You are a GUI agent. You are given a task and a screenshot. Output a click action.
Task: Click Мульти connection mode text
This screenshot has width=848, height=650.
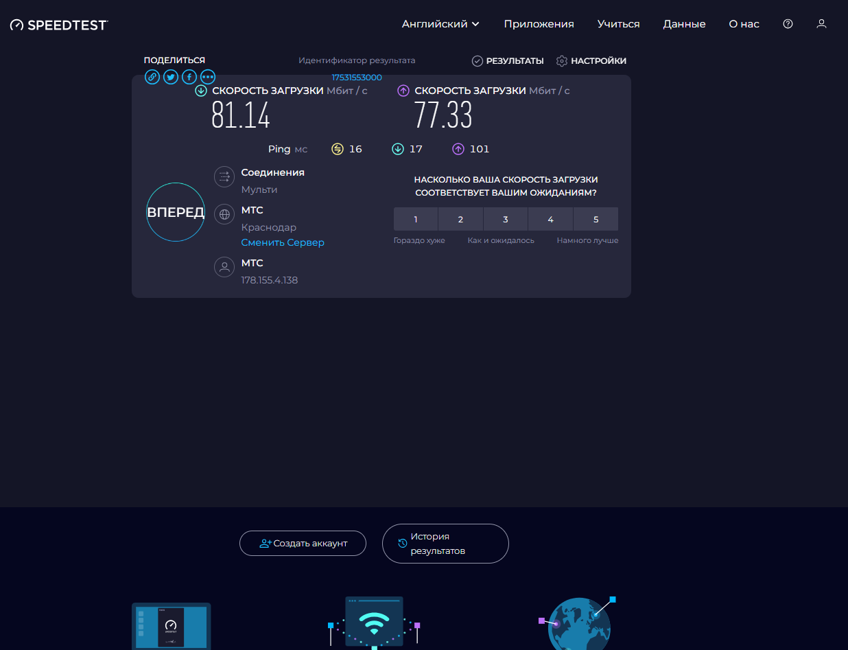pyautogui.click(x=259, y=189)
